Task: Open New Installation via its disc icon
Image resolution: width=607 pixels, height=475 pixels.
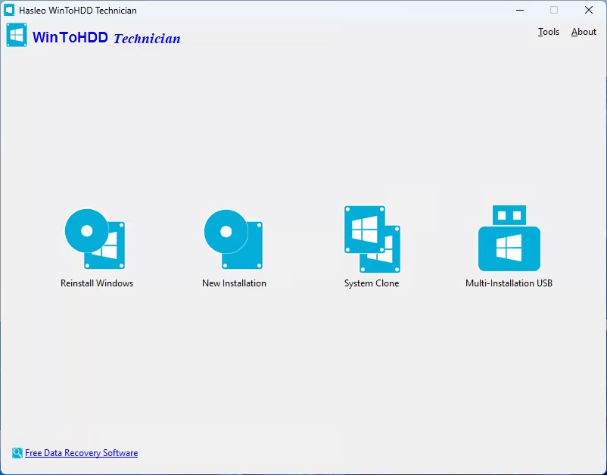Action: (x=233, y=239)
